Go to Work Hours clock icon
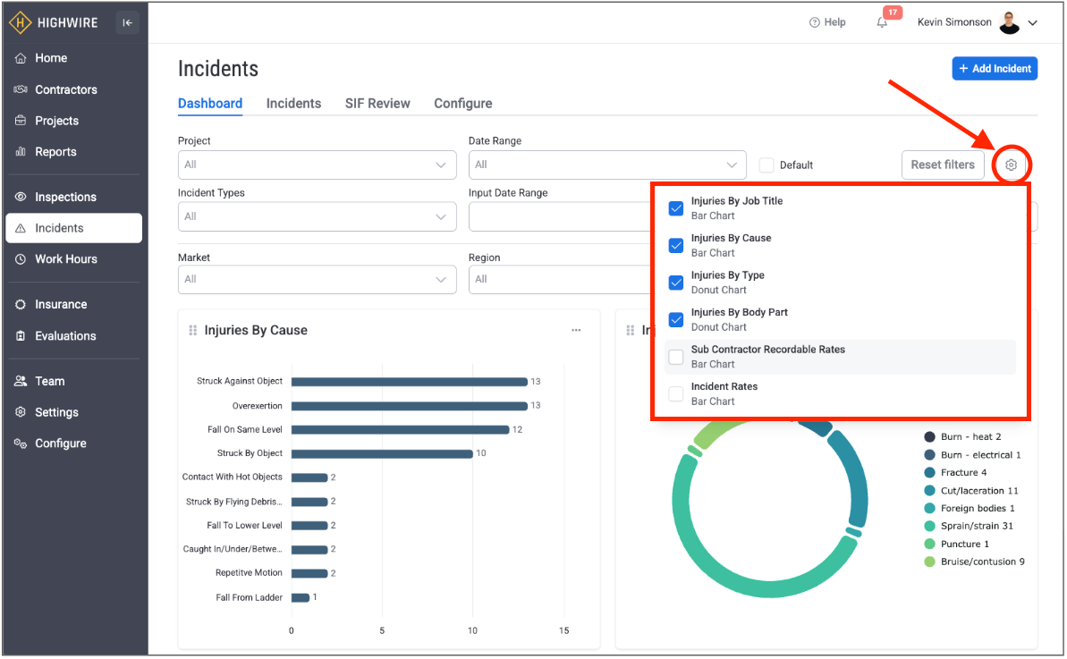 point(21,259)
